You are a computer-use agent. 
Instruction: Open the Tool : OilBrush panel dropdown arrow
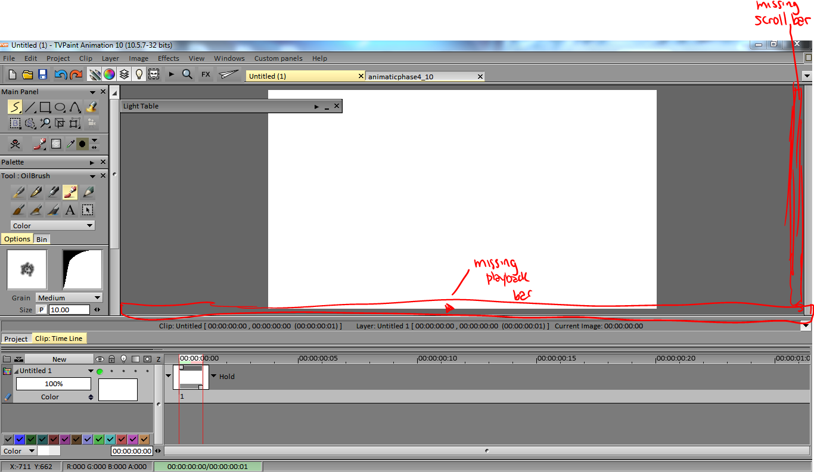92,176
